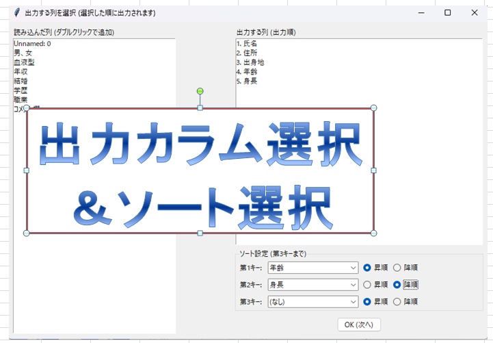Maximize the column selection window
The image size is (493, 343).
click(448, 13)
